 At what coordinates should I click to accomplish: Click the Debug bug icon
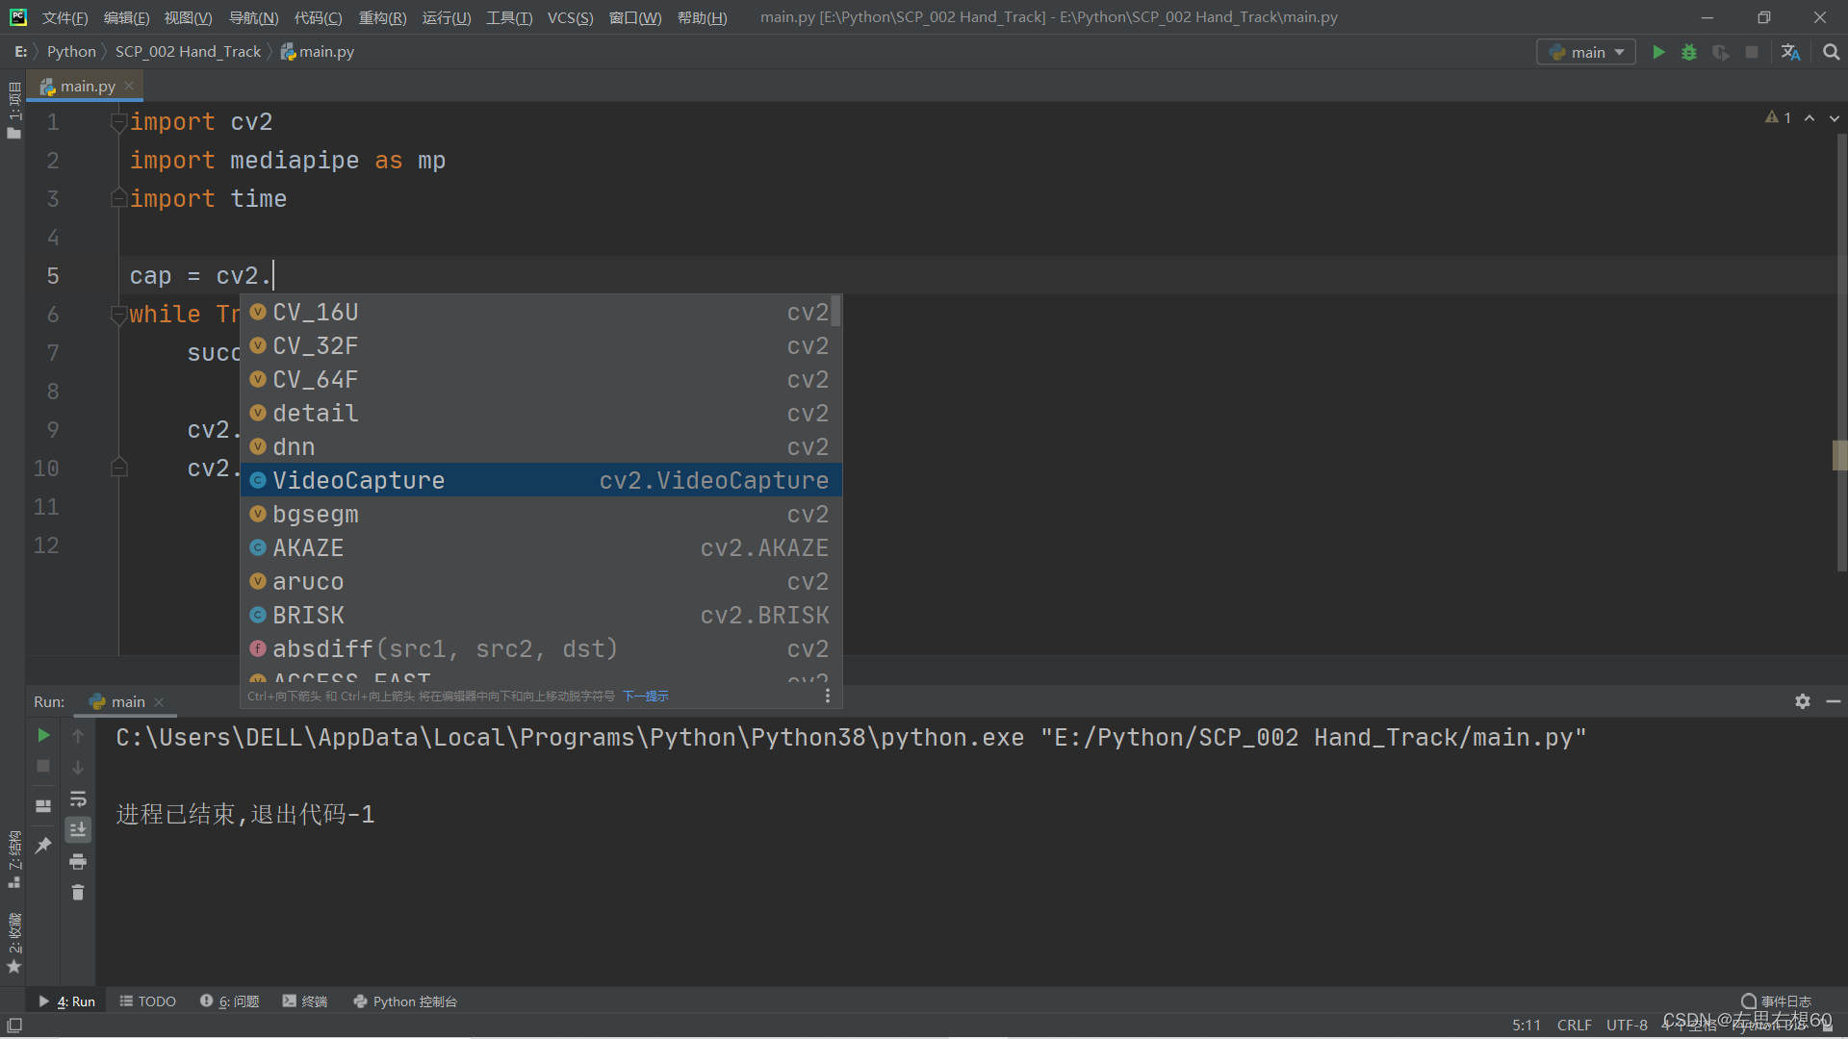pos(1689,53)
